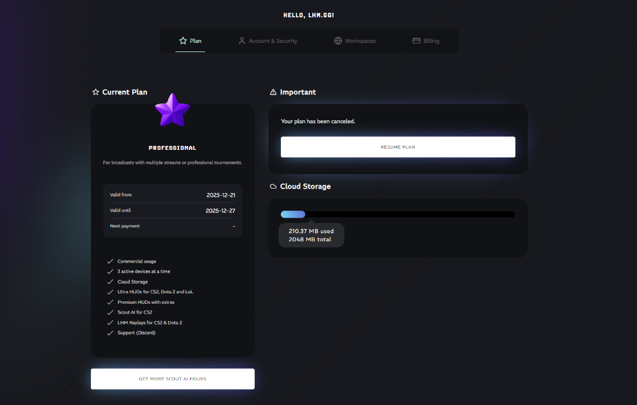Click the star icon next to Current Plan
The height and width of the screenshot is (405, 637).
coord(95,91)
